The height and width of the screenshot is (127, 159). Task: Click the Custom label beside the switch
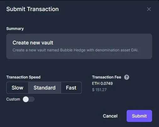(x=13, y=99)
